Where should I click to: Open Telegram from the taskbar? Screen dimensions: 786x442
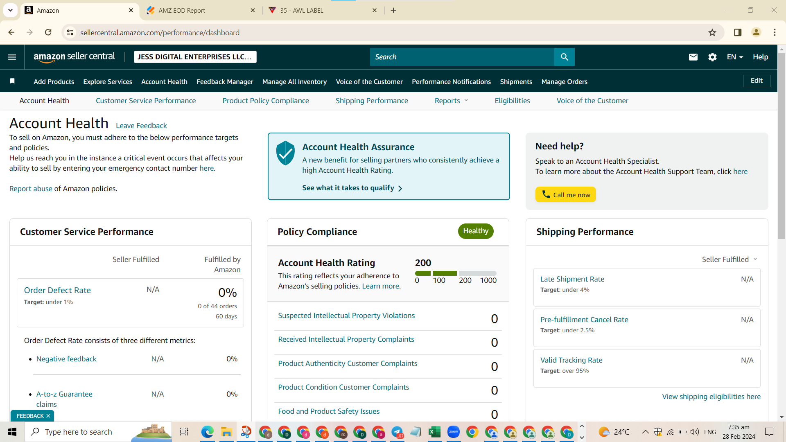[397, 432]
